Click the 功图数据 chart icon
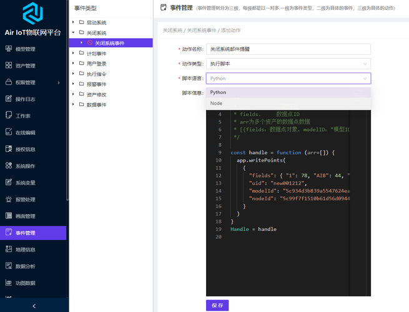 click(x=9, y=283)
